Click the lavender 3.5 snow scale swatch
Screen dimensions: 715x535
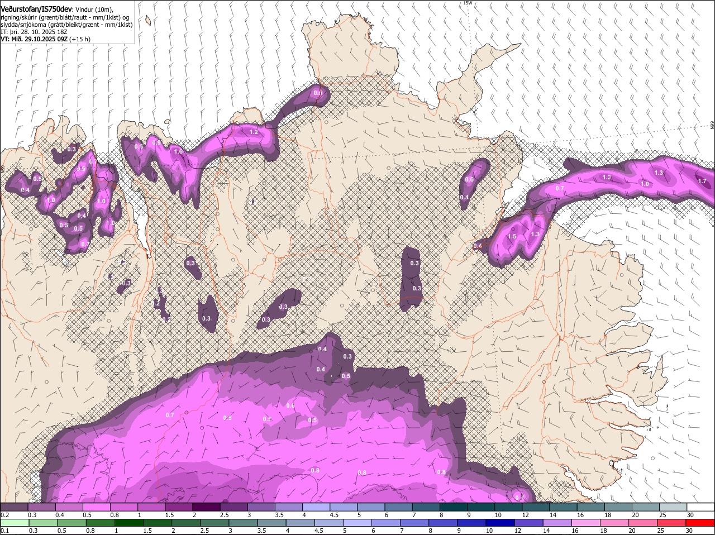point(288,507)
